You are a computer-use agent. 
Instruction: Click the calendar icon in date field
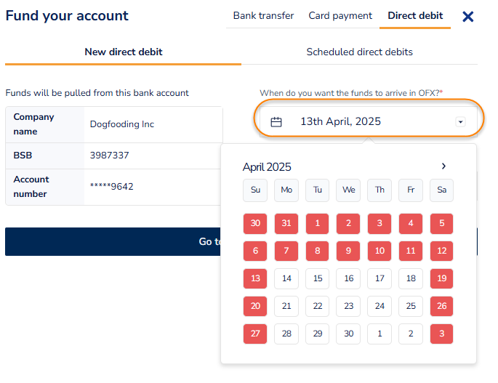(x=276, y=122)
